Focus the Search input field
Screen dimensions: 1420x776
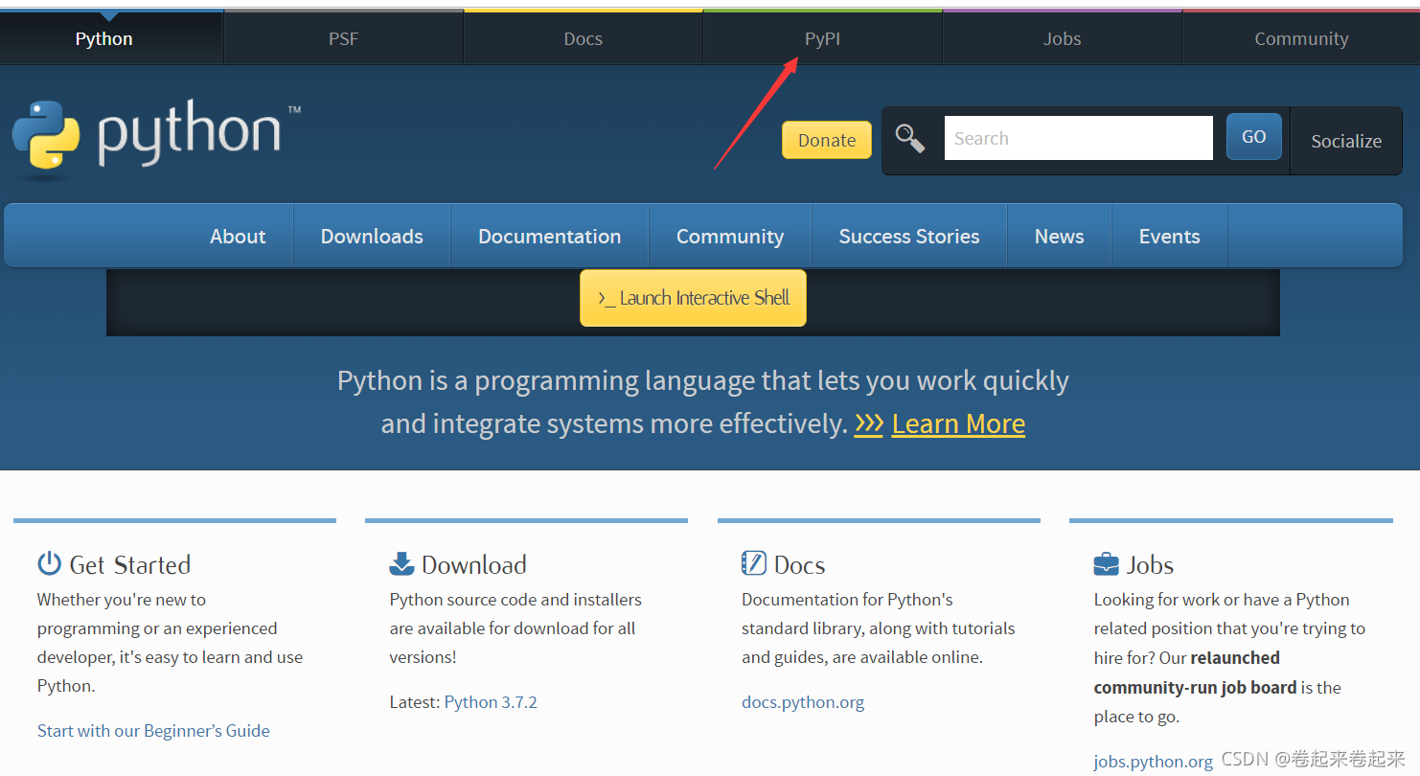(x=1079, y=138)
